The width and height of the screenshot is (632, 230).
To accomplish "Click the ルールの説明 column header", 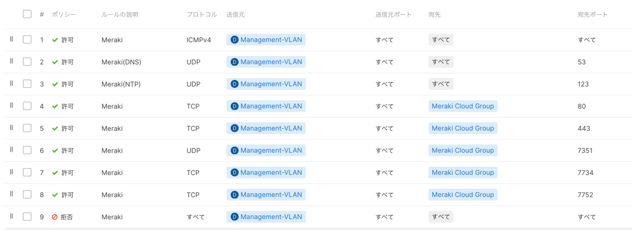I will click(x=120, y=15).
